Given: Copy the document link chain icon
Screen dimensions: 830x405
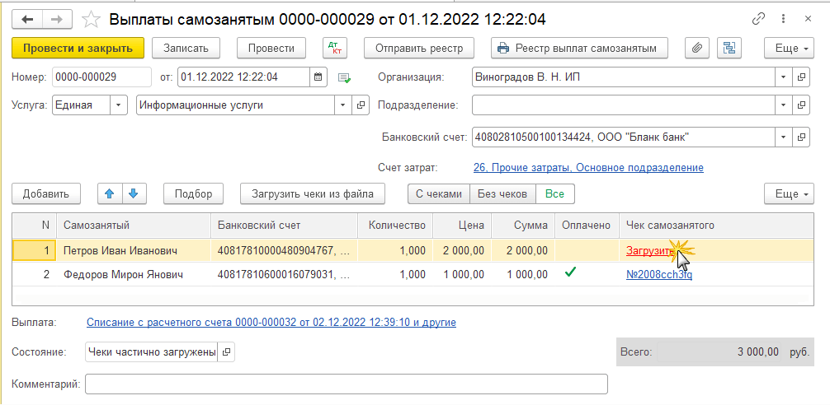Looking at the screenshot, I should [759, 18].
